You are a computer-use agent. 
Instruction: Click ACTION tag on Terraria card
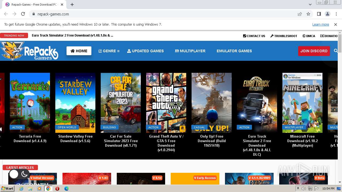point(17,127)
